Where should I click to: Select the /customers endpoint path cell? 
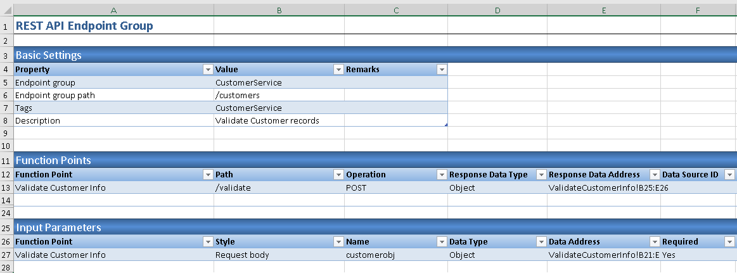(x=279, y=95)
